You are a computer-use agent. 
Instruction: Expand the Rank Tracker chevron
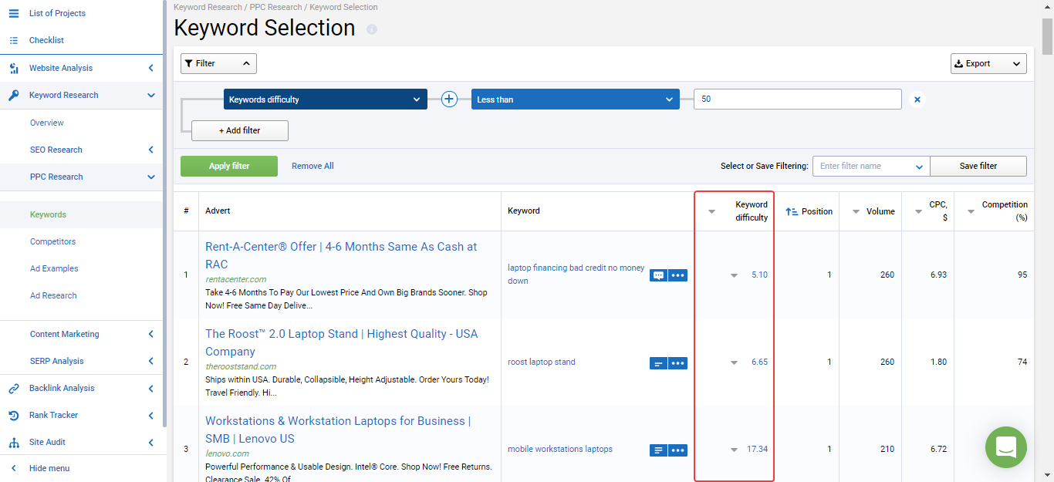[x=150, y=415]
